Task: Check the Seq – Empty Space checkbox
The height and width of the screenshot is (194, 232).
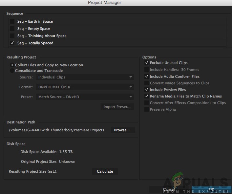Action: [x=12, y=29]
